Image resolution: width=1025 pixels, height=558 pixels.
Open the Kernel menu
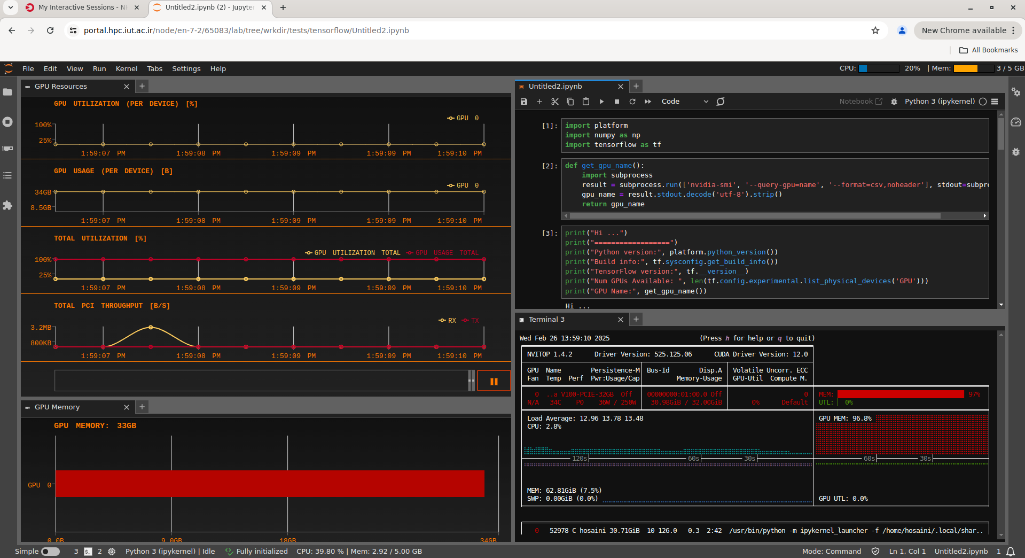click(x=127, y=68)
